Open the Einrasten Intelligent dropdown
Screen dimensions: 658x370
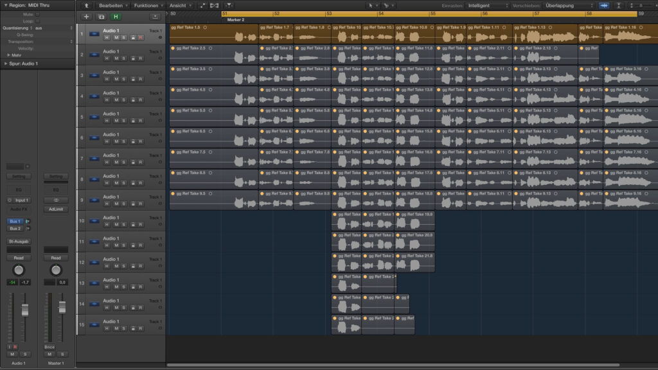[487, 5]
